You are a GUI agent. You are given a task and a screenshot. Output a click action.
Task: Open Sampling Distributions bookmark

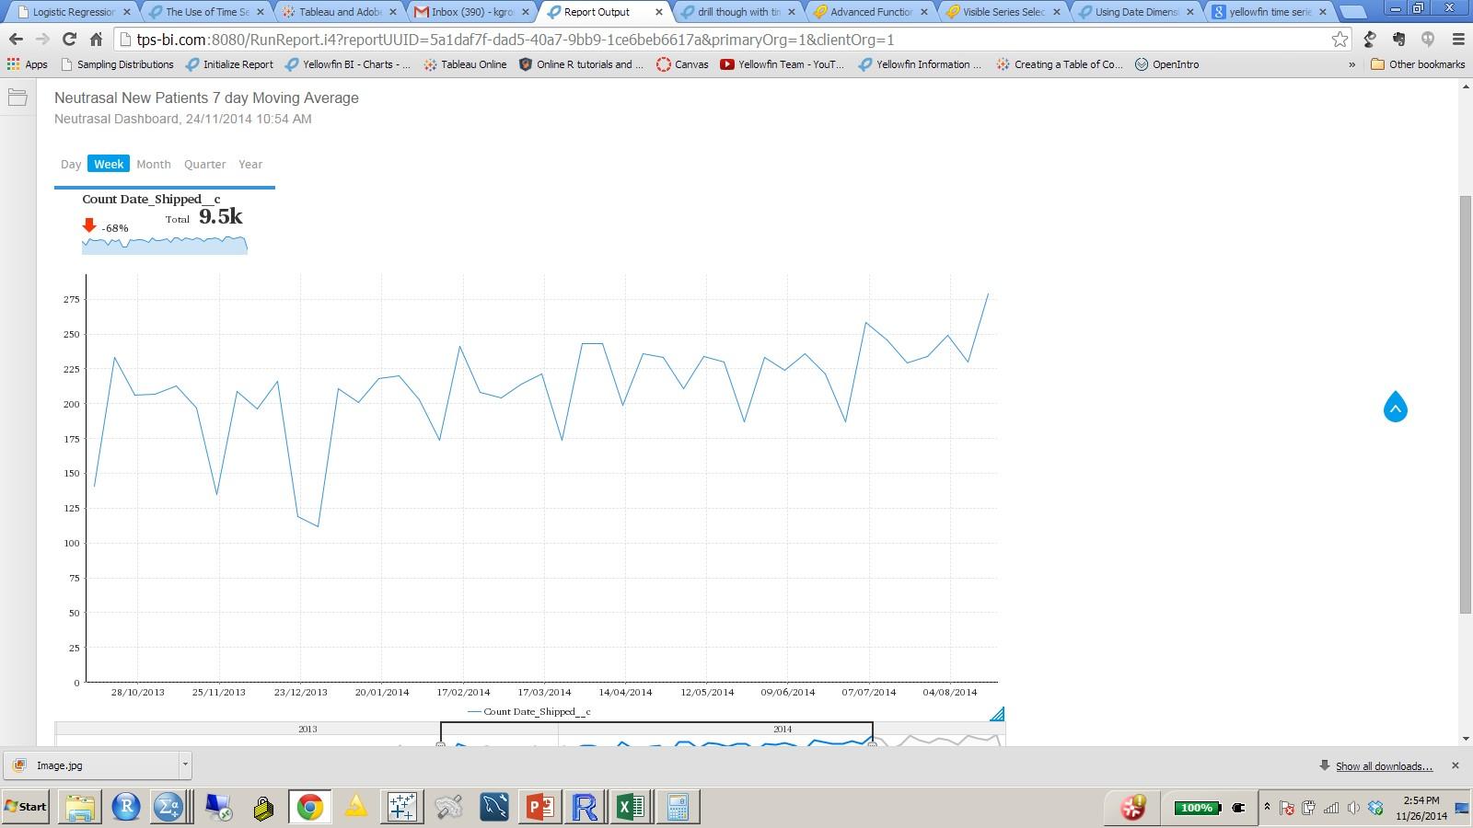[117, 64]
